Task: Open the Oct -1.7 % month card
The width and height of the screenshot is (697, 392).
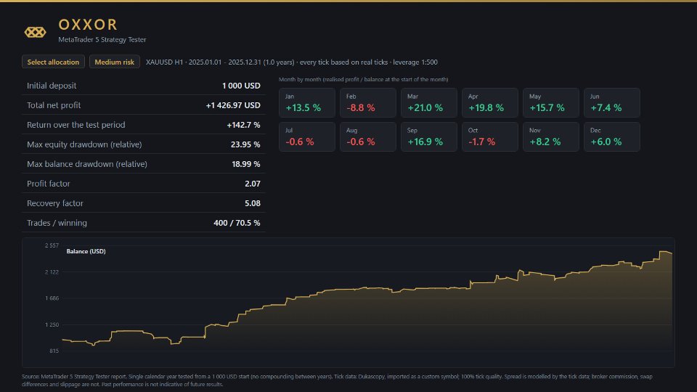Action: (490, 137)
